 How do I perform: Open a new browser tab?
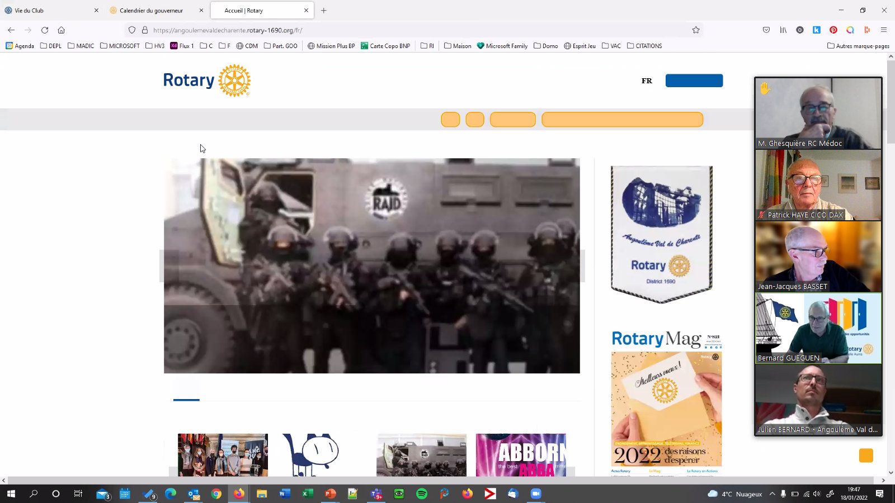(x=323, y=10)
